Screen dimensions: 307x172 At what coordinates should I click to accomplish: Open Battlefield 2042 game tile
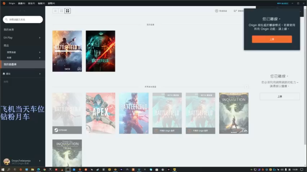point(101,51)
